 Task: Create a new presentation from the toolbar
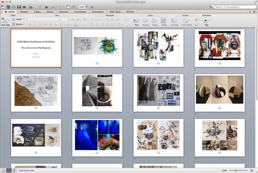pos(3,7)
